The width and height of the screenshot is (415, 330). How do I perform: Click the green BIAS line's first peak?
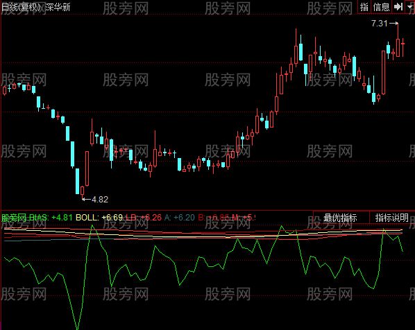(92, 226)
